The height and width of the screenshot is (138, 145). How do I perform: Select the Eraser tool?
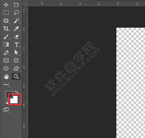pyautogui.click(x=16, y=37)
